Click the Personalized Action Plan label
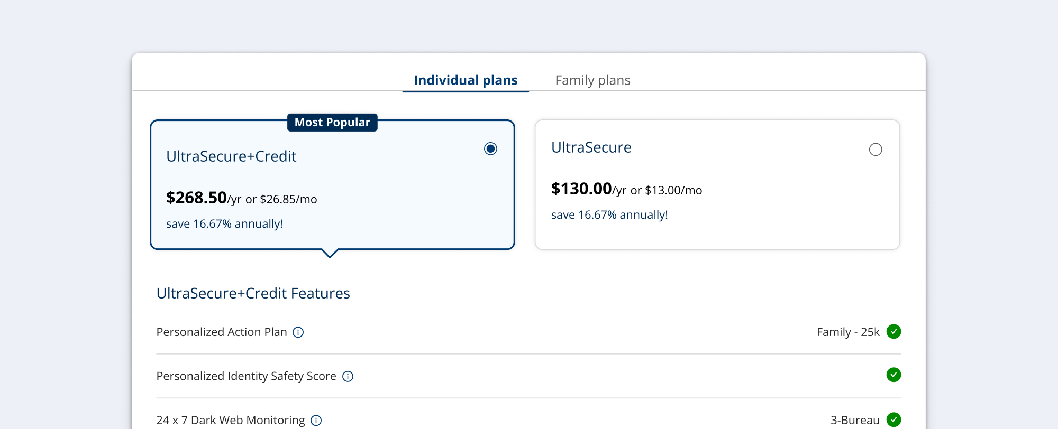Screen dimensions: 1058x429 222,332
